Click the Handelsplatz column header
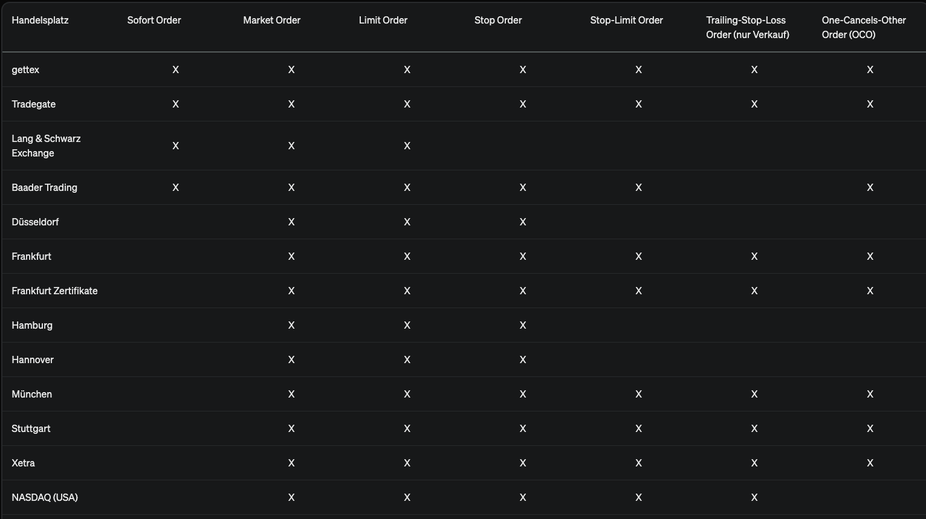The height and width of the screenshot is (519, 926). coord(40,20)
